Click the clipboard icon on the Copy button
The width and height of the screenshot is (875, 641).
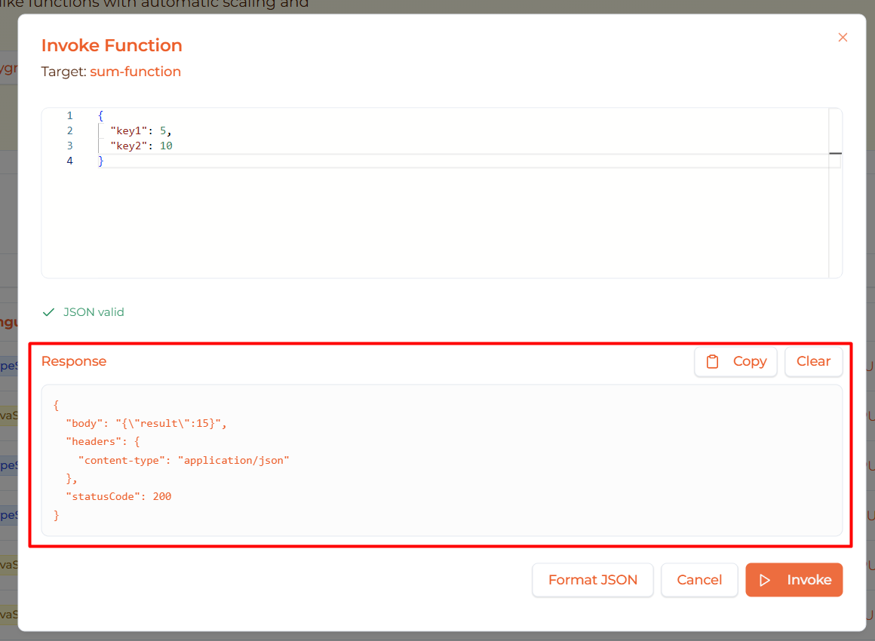(713, 361)
